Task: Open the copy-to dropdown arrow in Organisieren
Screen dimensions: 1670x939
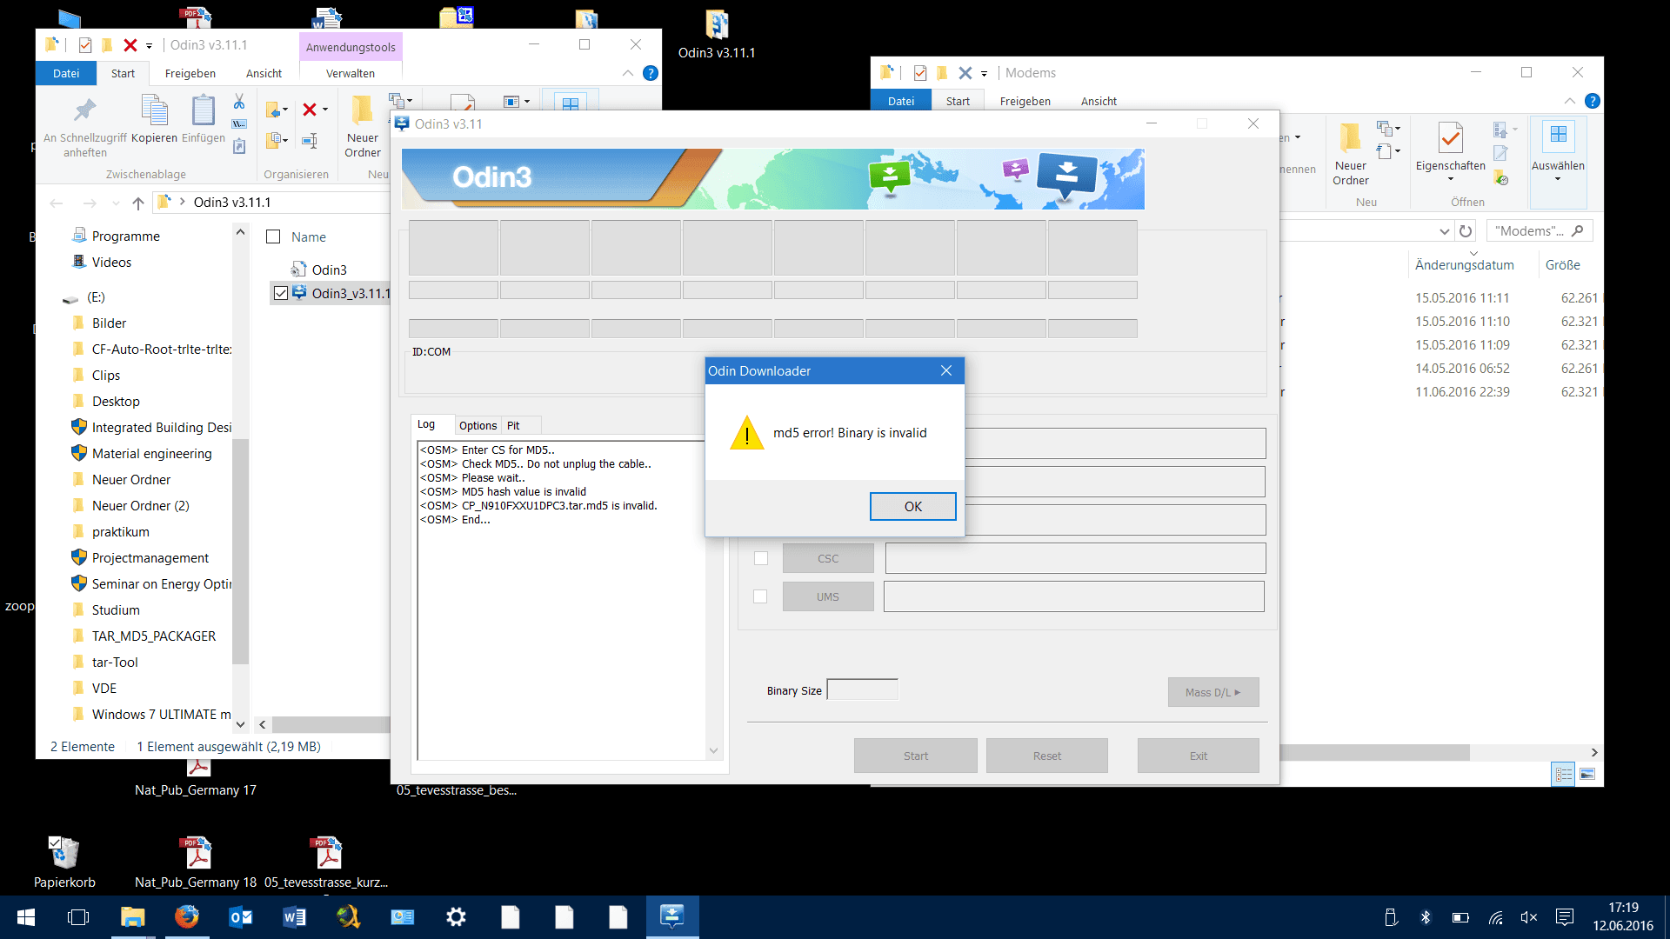Action: point(285,140)
